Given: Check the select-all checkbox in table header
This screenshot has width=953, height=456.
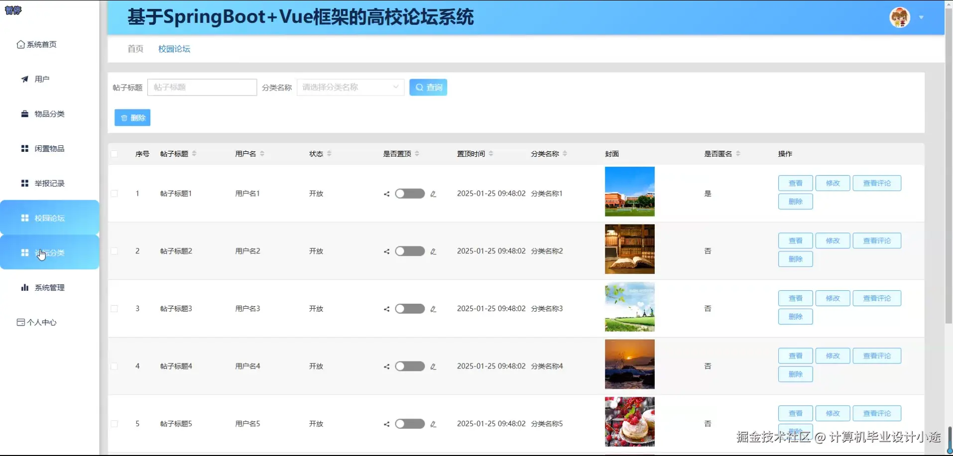Looking at the screenshot, I should coord(114,154).
